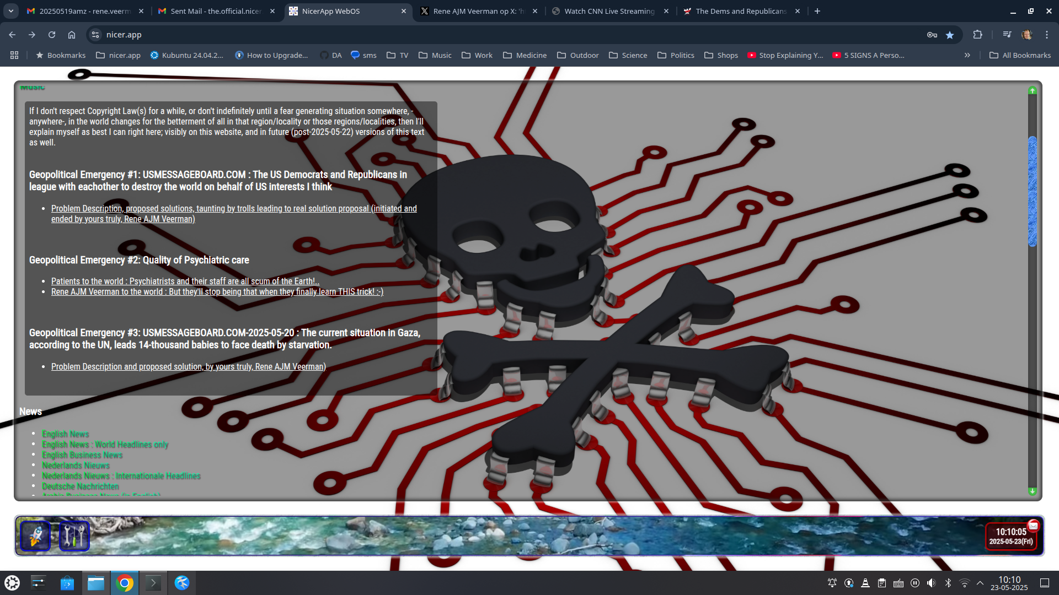This screenshot has width=1059, height=595.
Task: Open Chrome media controls icon
Action: [1007, 35]
